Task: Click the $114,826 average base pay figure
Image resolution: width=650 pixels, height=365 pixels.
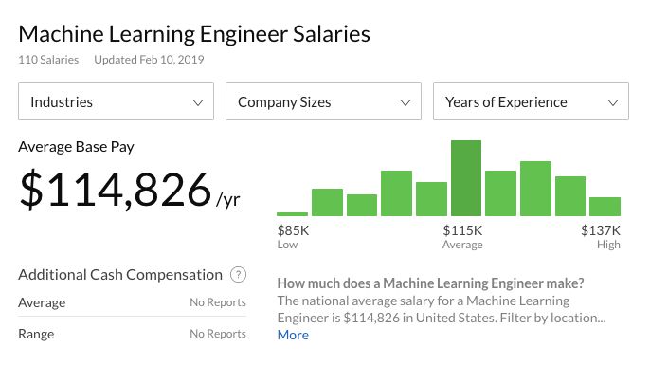Action: pyautogui.click(x=116, y=190)
